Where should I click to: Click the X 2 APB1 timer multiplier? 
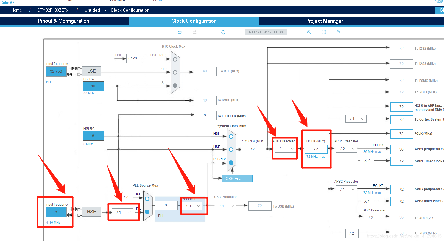367,160
